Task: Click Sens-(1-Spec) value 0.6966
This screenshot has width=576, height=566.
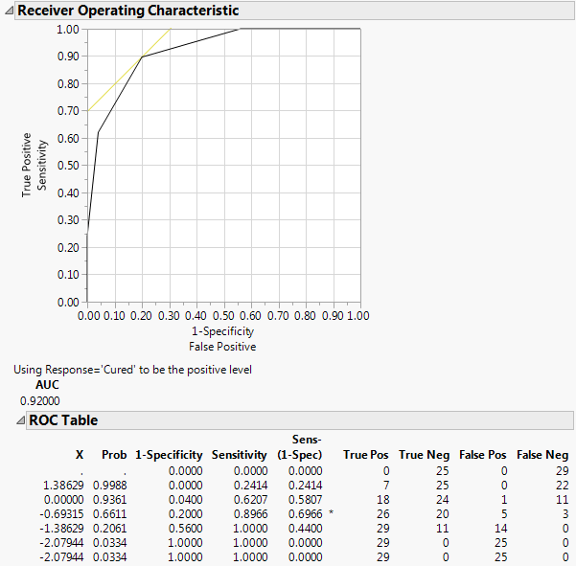Action: [x=306, y=514]
